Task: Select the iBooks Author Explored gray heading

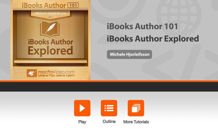Action: click(153, 39)
